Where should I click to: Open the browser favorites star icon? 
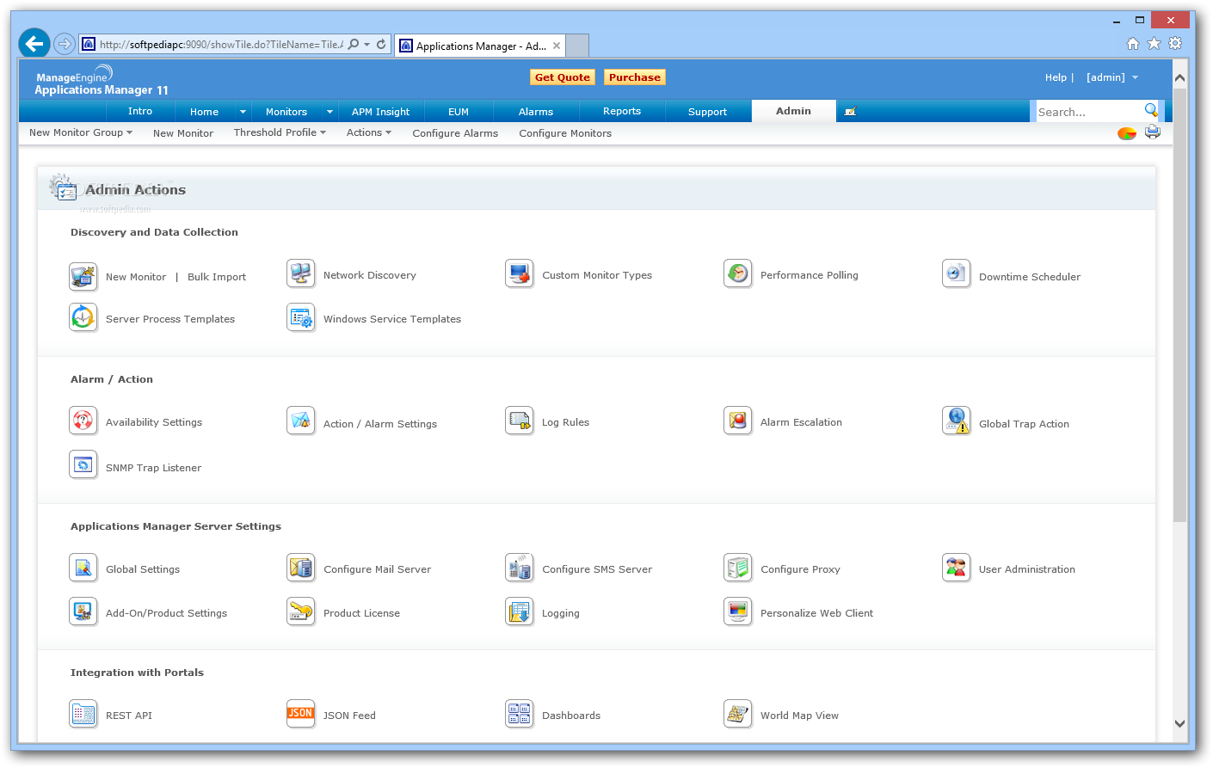(x=1154, y=43)
